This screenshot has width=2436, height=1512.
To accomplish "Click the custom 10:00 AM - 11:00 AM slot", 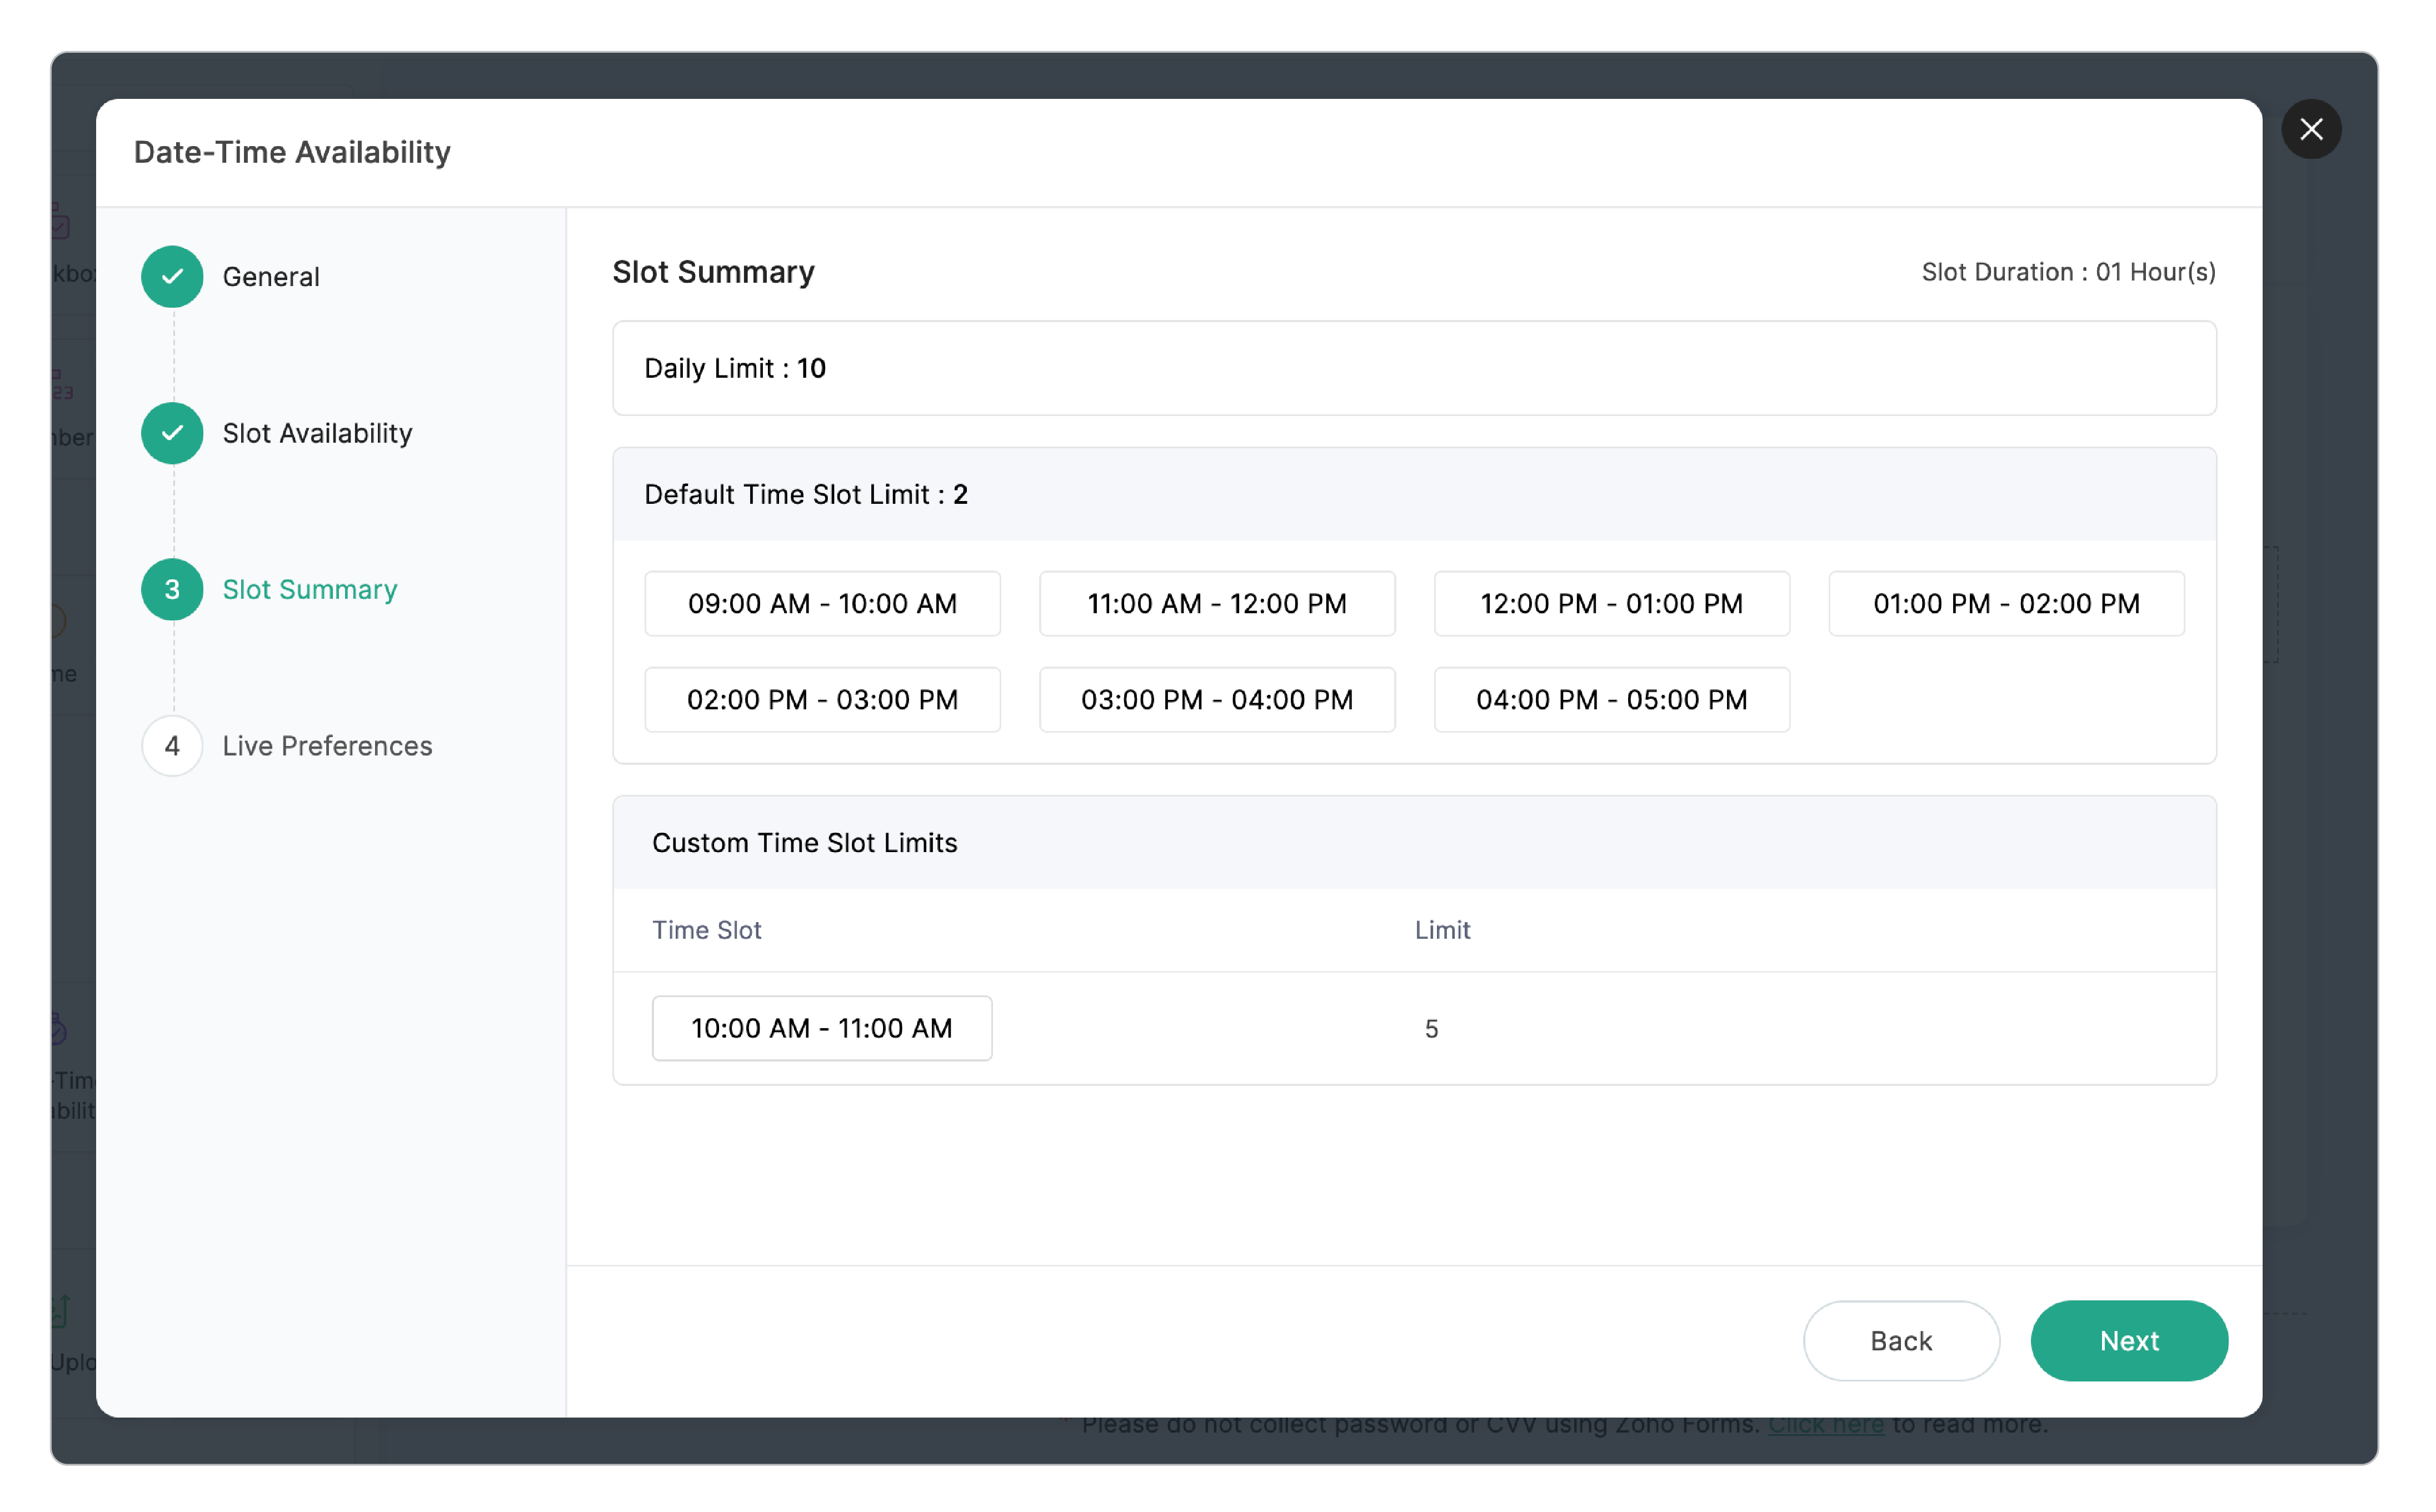I will (x=822, y=1028).
